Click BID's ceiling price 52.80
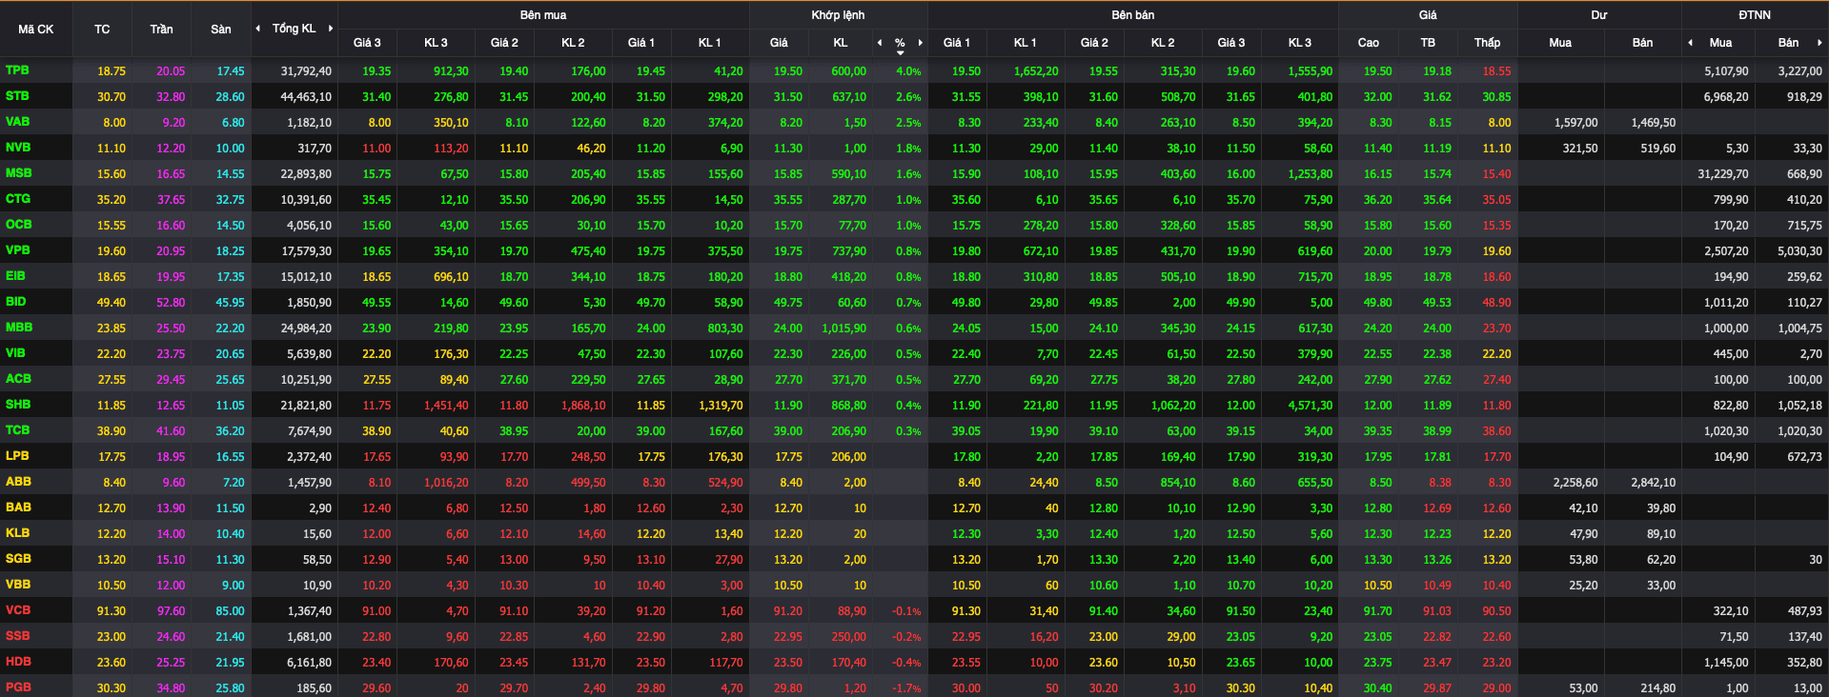Screen dimensions: 1829x697 click(x=171, y=303)
